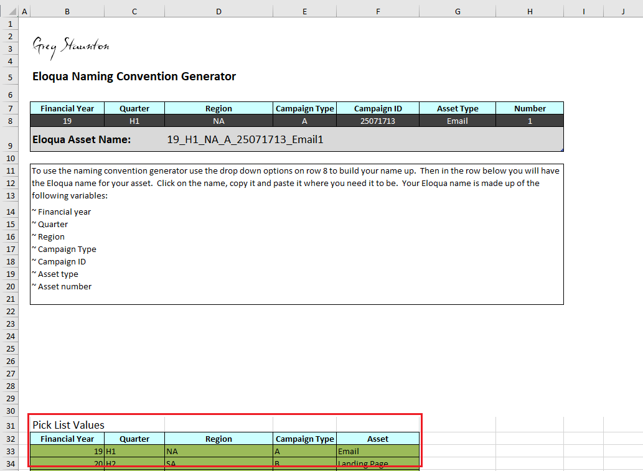643x471 pixels.
Task: Click the Asset header in pick list table
Action: pyautogui.click(x=378, y=439)
